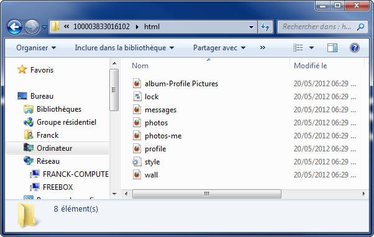Open the Partager avec menu
Image resolution: width=374 pixels, height=237 pixels.
[x=219, y=48]
